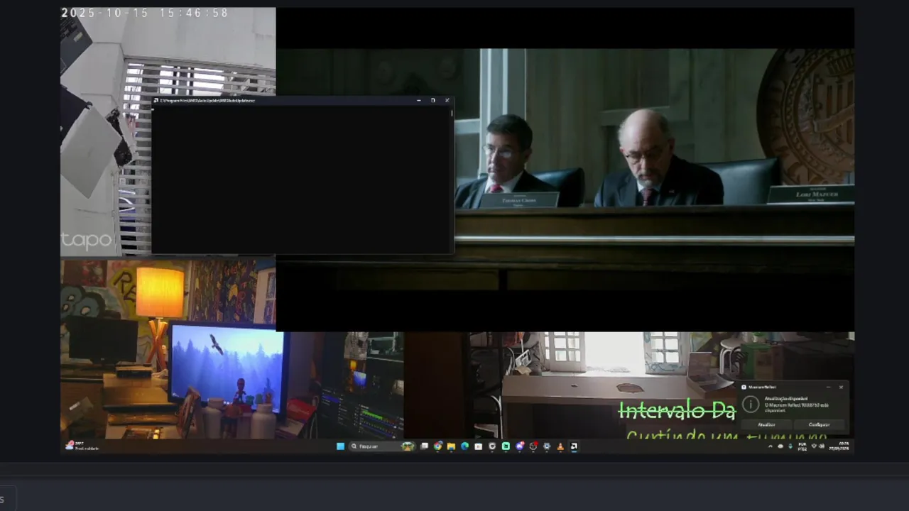The width and height of the screenshot is (909, 511).
Task: Open Task View on the taskbar
Action: point(424,446)
